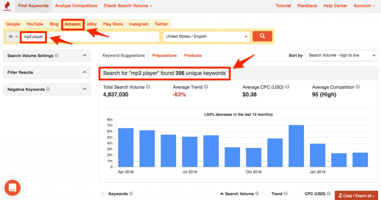The height and width of the screenshot is (200, 381).
Task: Open the United States / English dropdown
Action: pos(206,36)
